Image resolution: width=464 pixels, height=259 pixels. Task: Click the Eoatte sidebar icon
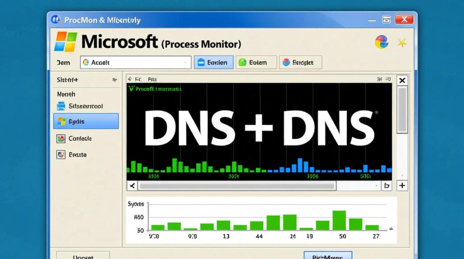tap(61, 155)
